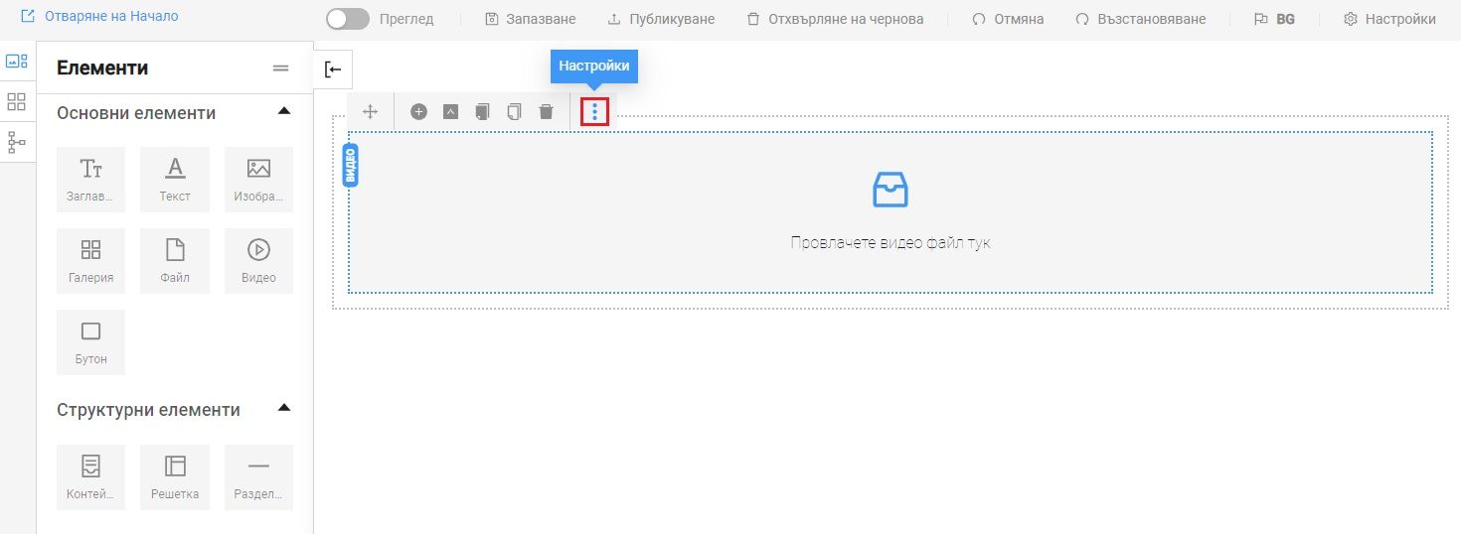Click the move handle icon in element toolbar
This screenshot has width=1461, height=534.
coord(371,112)
